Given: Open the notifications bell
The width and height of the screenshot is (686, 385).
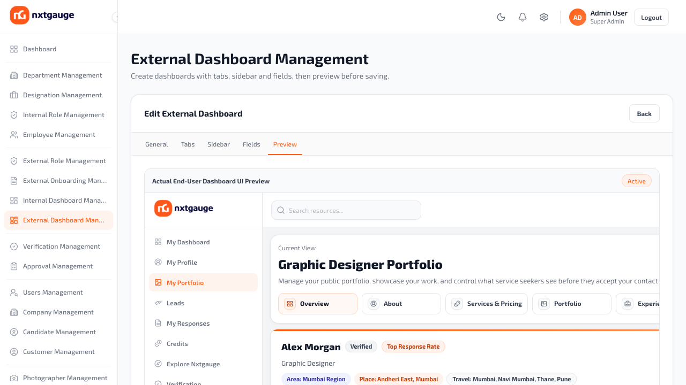Looking at the screenshot, I should (x=523, y=17).
